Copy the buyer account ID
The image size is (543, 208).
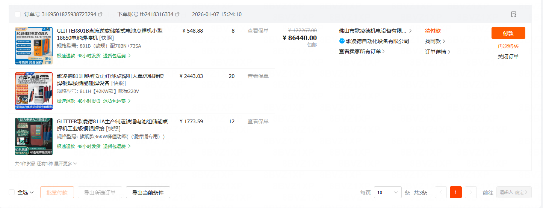[177, 14]
